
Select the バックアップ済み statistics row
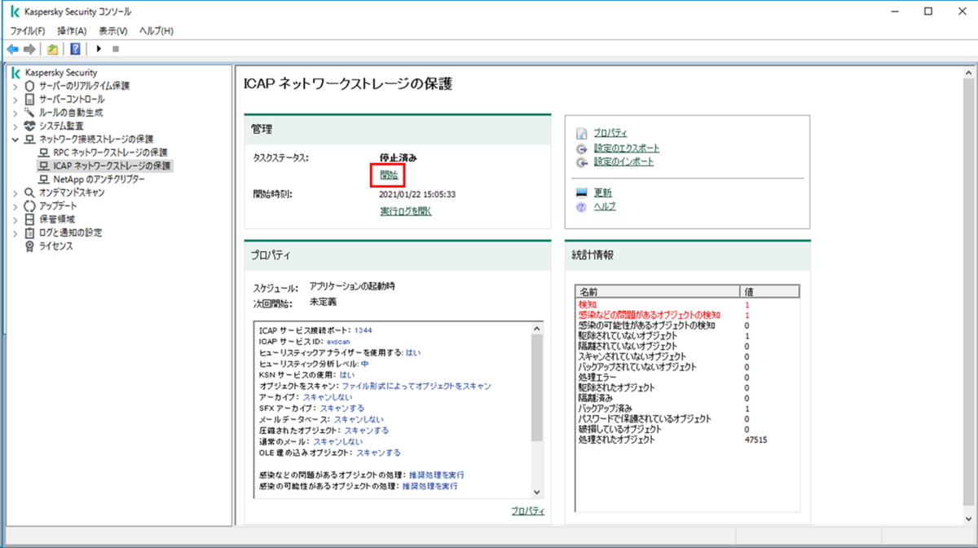(x=687, y=409)
